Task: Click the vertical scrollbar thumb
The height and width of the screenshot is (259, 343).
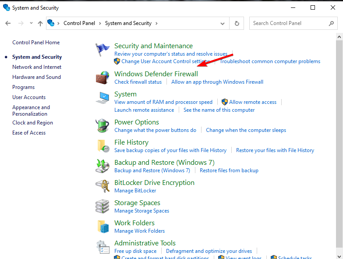Action: pos(339,144)
